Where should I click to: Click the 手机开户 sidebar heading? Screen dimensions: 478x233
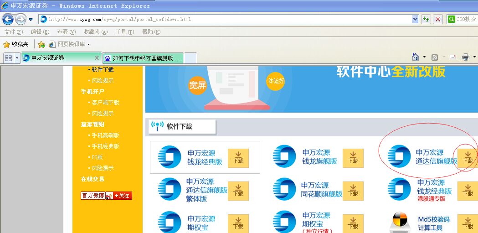coord(93,92)
